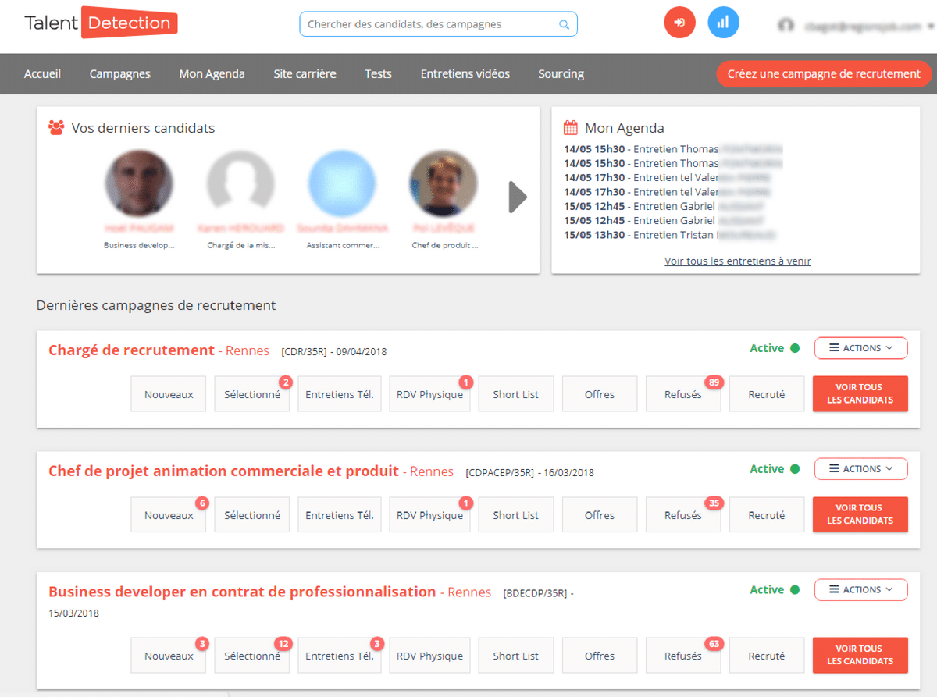Viewport: 937px width, 697px height.
Task: Select Refusés stage with 89 candidates
Action: pyautogui.click(x=682, y=395)
